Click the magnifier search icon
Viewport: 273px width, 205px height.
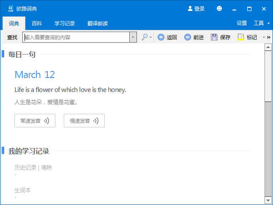pos(145,37)
